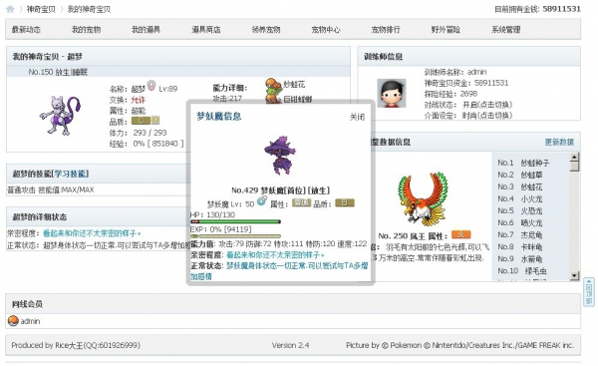Close the 梦妖魔信息 popup via 关闭
Image resolution: width=598 pixels, height=366 pixels.
tap(358, 117)
